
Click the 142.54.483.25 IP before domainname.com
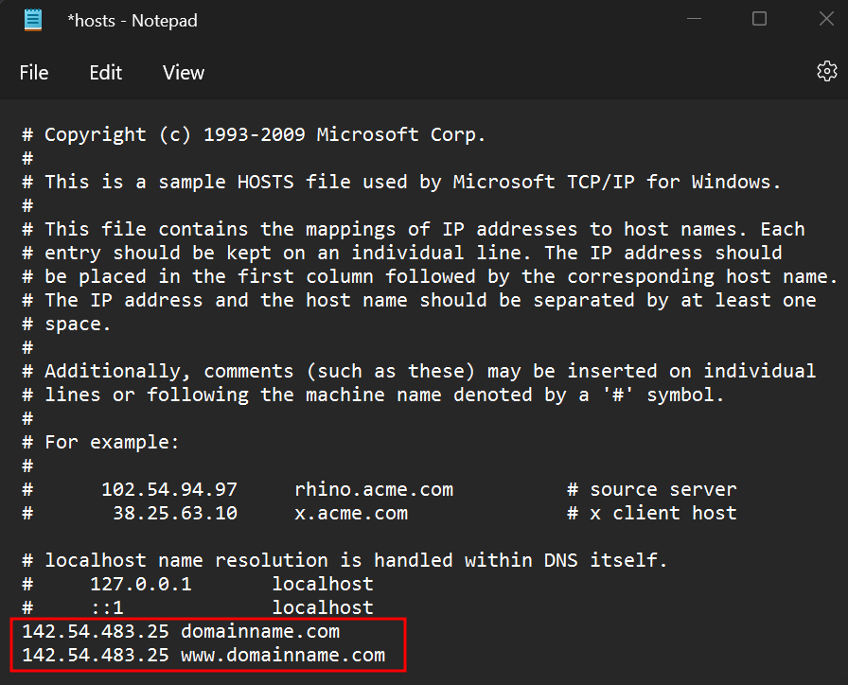(x=96, y=631)
